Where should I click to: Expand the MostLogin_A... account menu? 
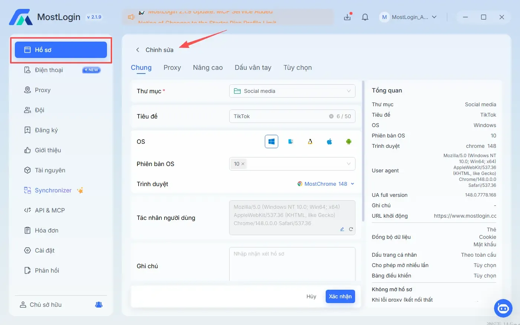click(408, 17)
